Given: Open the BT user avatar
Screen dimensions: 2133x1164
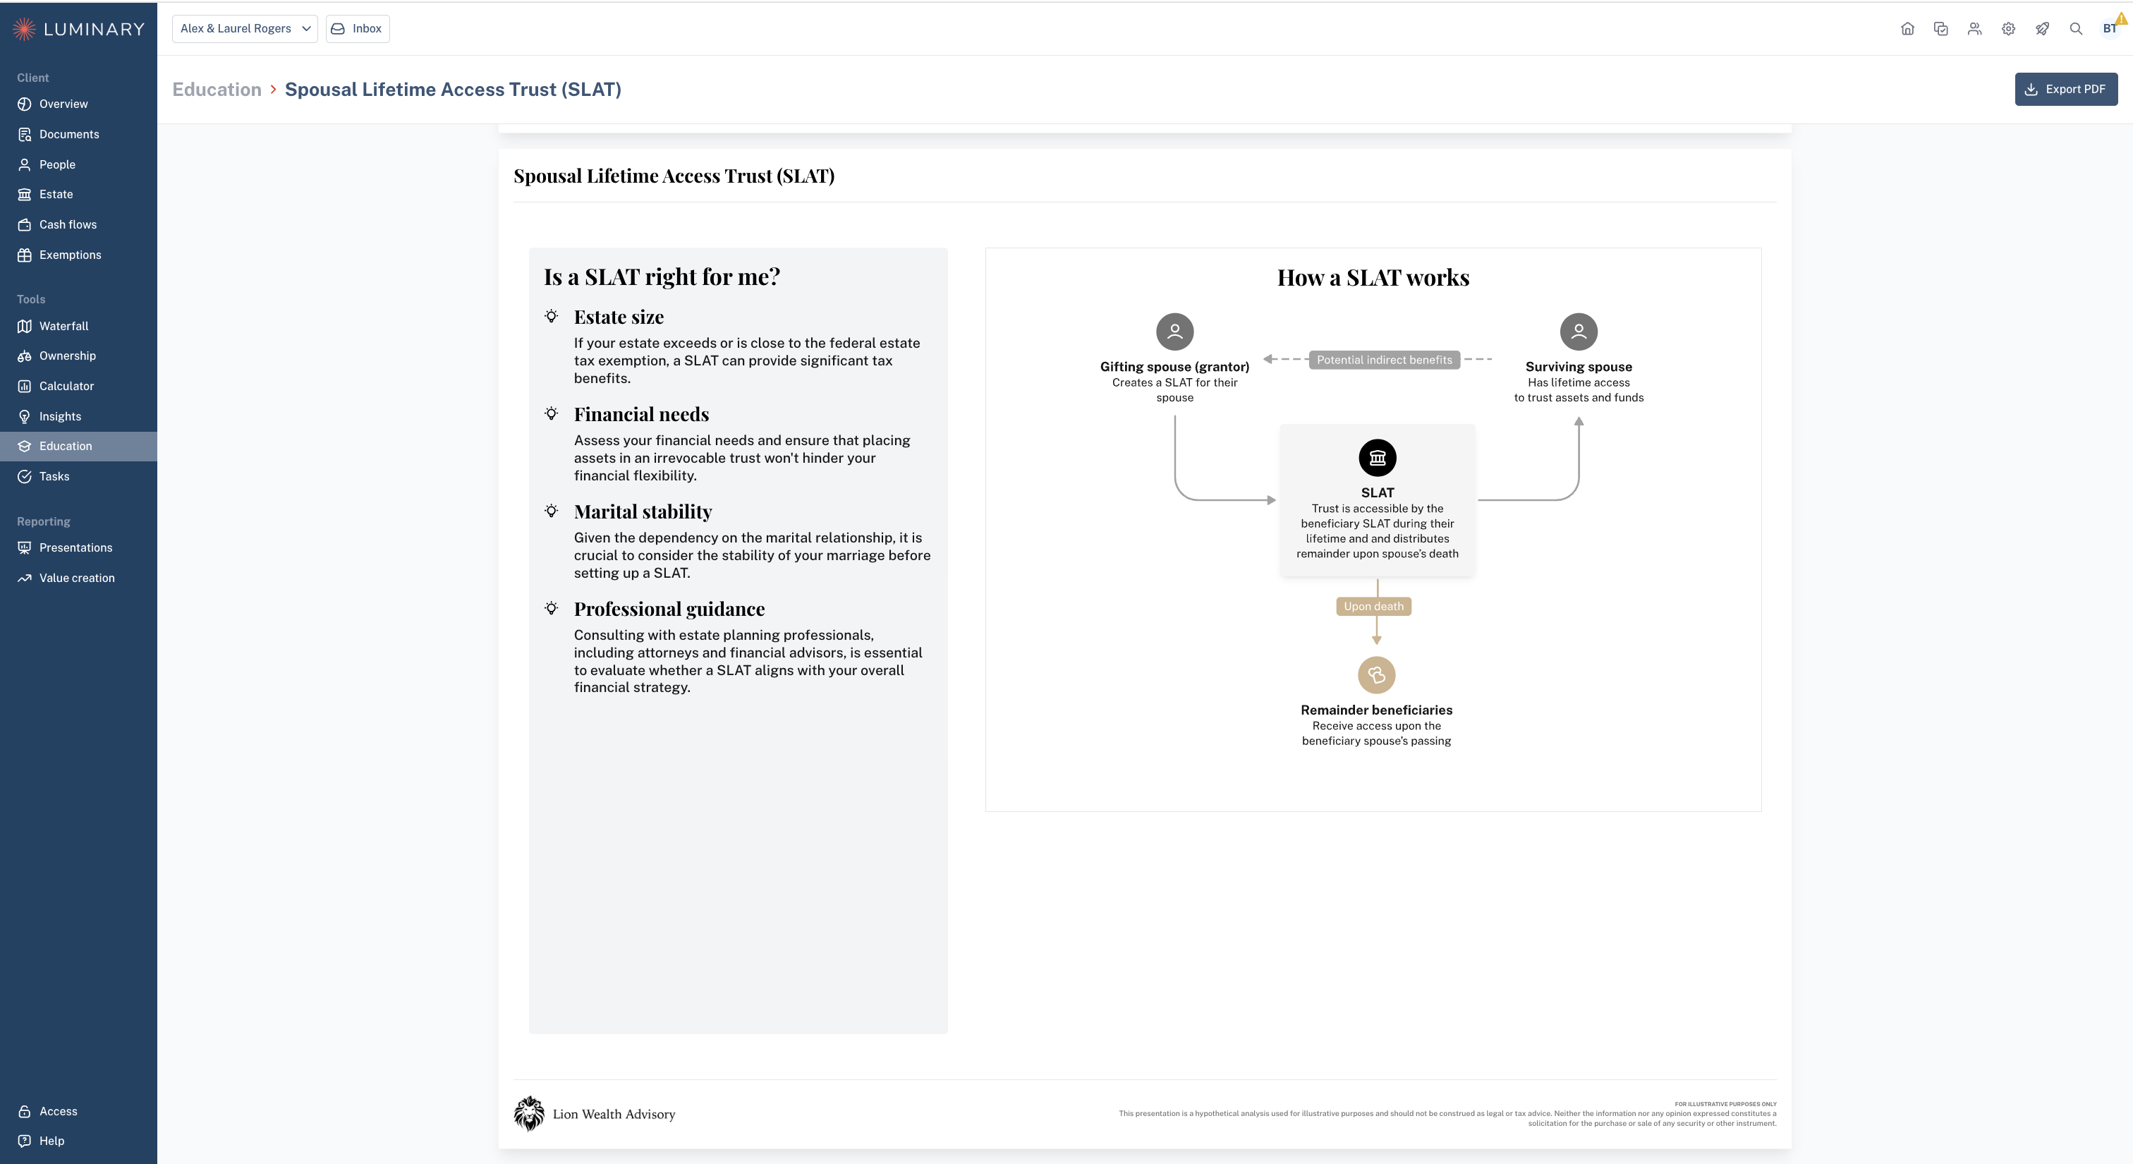Looking at the screenshot, I should coord(2110,29).
